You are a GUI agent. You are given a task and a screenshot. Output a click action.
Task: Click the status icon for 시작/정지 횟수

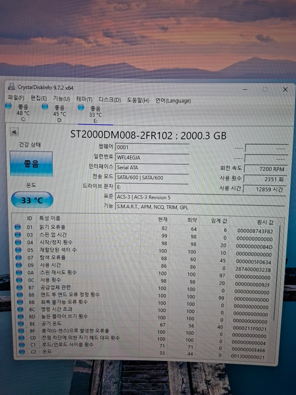tap(18, 242)
